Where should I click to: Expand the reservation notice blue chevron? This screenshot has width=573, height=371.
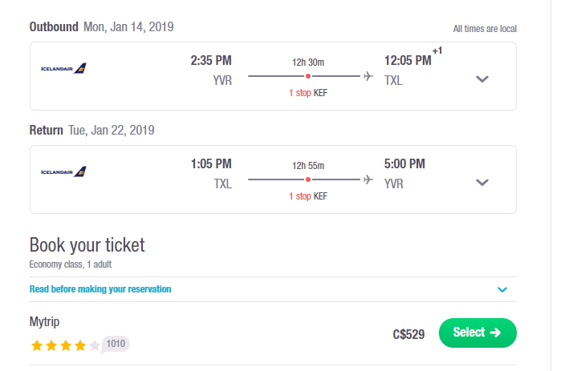click(x=502, y=289)
